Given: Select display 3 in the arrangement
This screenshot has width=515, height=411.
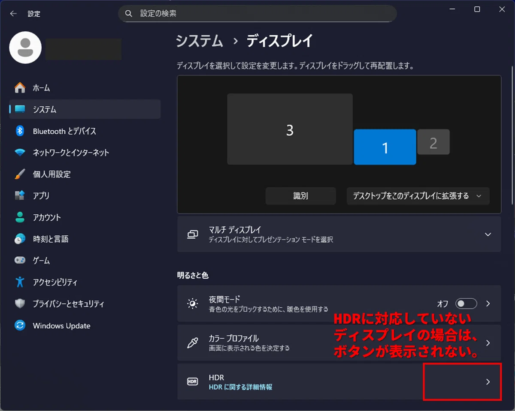Looking at the screenshot, I should click(290, 129).
